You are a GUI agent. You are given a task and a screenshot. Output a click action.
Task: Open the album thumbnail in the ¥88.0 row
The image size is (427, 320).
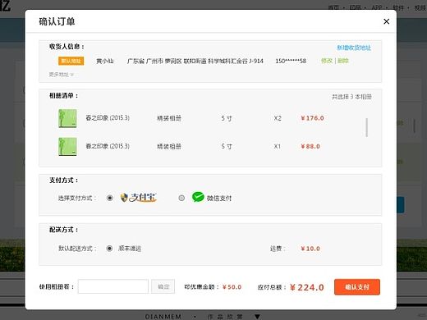67,147
